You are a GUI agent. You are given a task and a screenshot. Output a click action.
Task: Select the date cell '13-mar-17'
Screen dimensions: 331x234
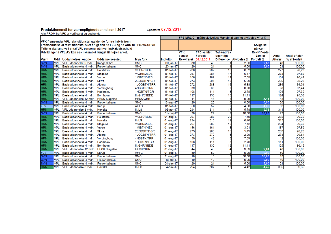tap(171, 103)
